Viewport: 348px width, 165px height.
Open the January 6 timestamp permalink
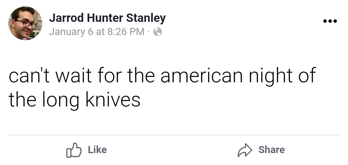coord(97,32)
